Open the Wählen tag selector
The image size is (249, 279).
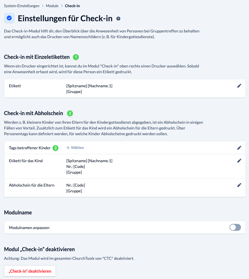(75, 148)
